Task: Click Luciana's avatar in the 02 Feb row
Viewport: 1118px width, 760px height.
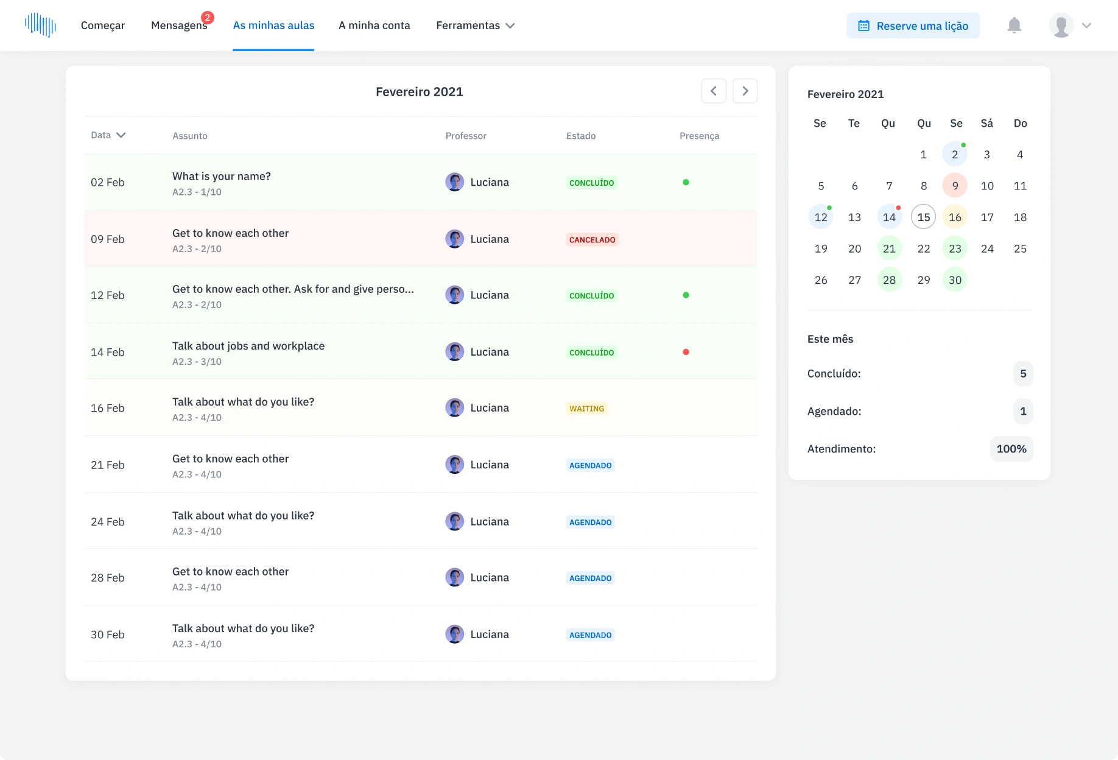Action: tap(454, 182)
